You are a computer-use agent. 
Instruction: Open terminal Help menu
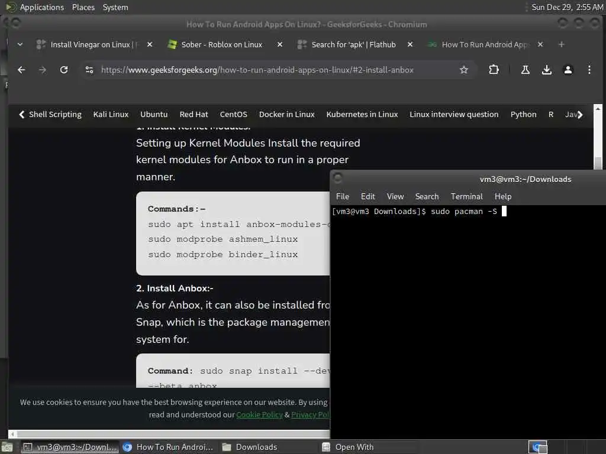[503, 196]
